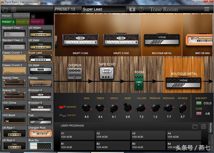Click the VOLUME knob
Screen dimensions: 214x153
(142, 108)
